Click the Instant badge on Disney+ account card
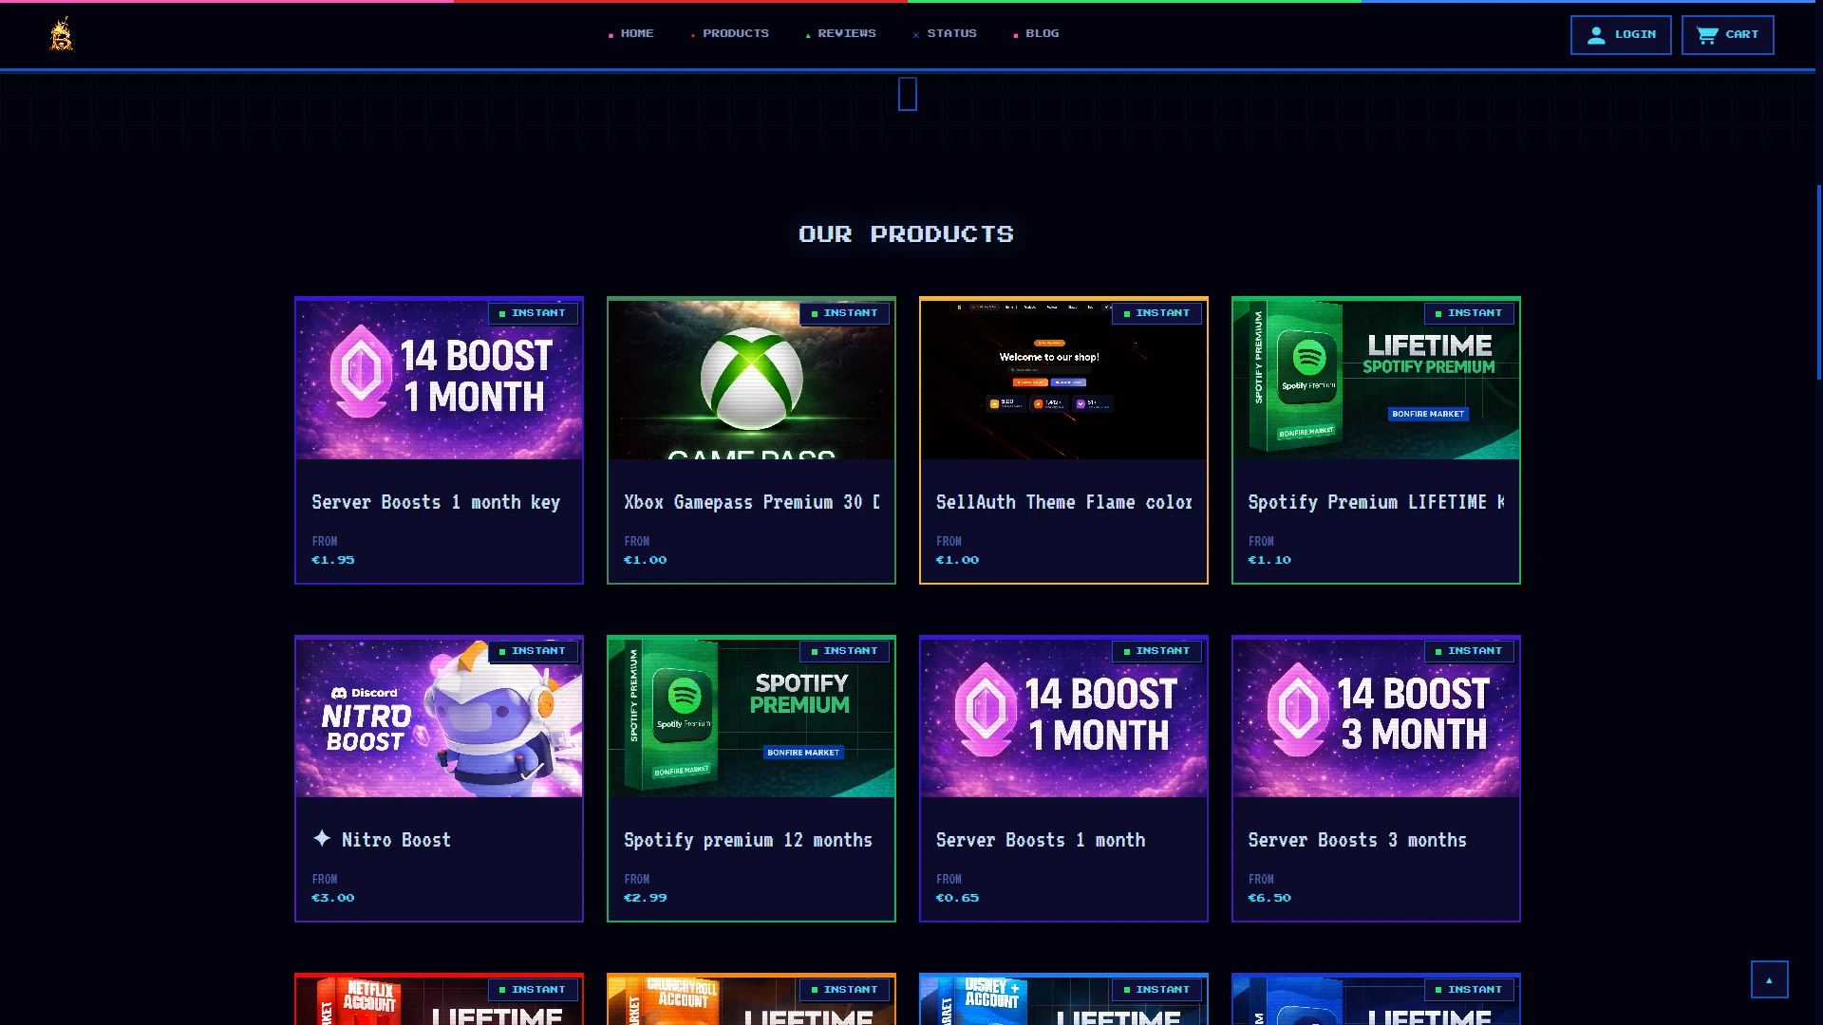The image size is (1823, 1025). coord(1157,990)
